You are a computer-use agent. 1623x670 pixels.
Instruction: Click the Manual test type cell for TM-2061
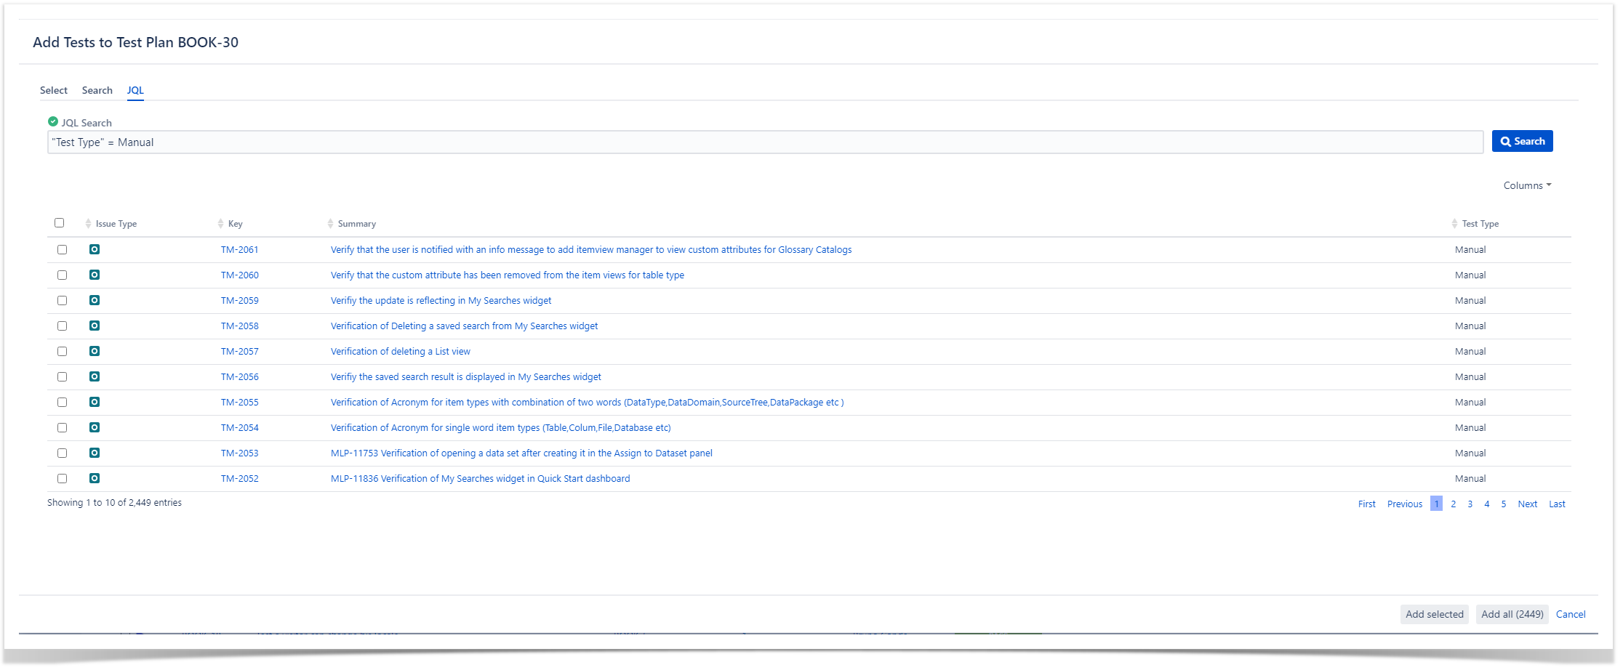click(x=1470, y=249)
